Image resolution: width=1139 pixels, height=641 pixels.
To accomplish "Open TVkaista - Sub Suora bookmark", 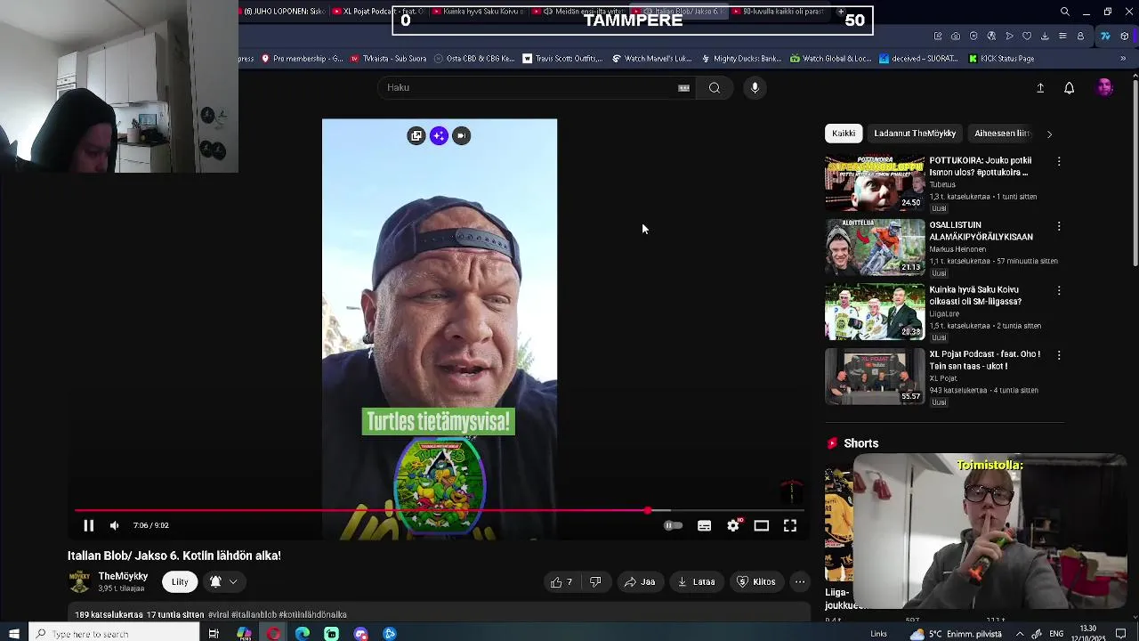I will pyautogui.click(x=389, y=59).
